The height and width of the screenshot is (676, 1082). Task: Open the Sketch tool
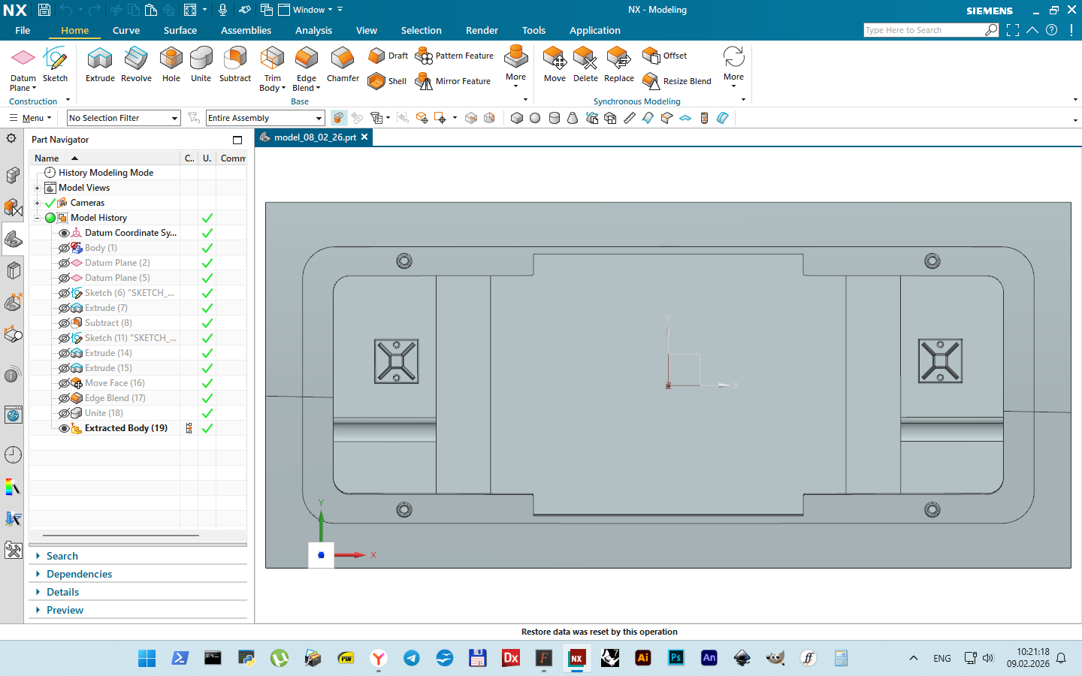click(x=55, y=64)
